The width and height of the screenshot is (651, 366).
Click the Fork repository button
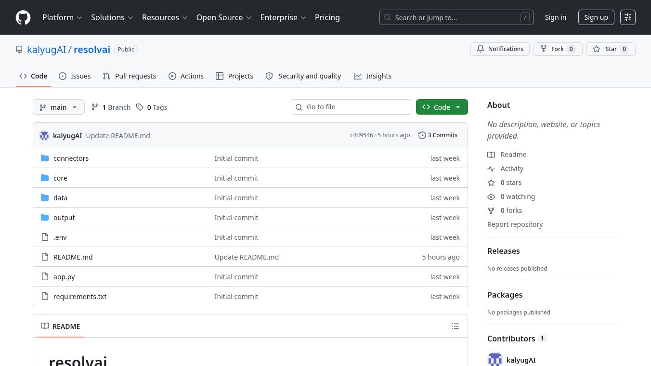pos(558,49)
